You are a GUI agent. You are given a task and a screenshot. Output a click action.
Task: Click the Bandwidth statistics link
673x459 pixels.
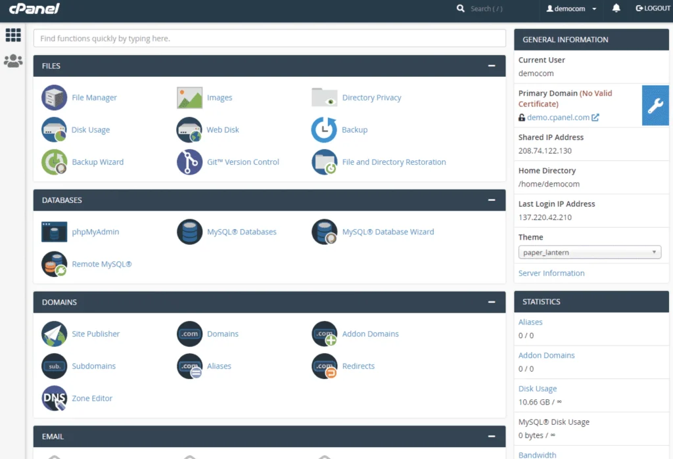click(537, 454)
